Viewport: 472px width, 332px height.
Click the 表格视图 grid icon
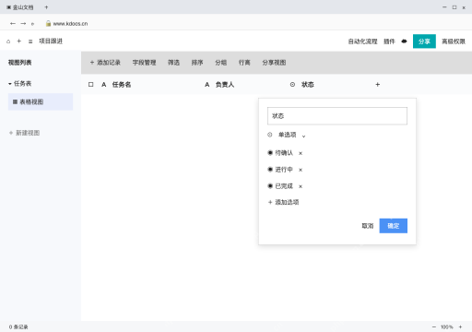[15, 101]
